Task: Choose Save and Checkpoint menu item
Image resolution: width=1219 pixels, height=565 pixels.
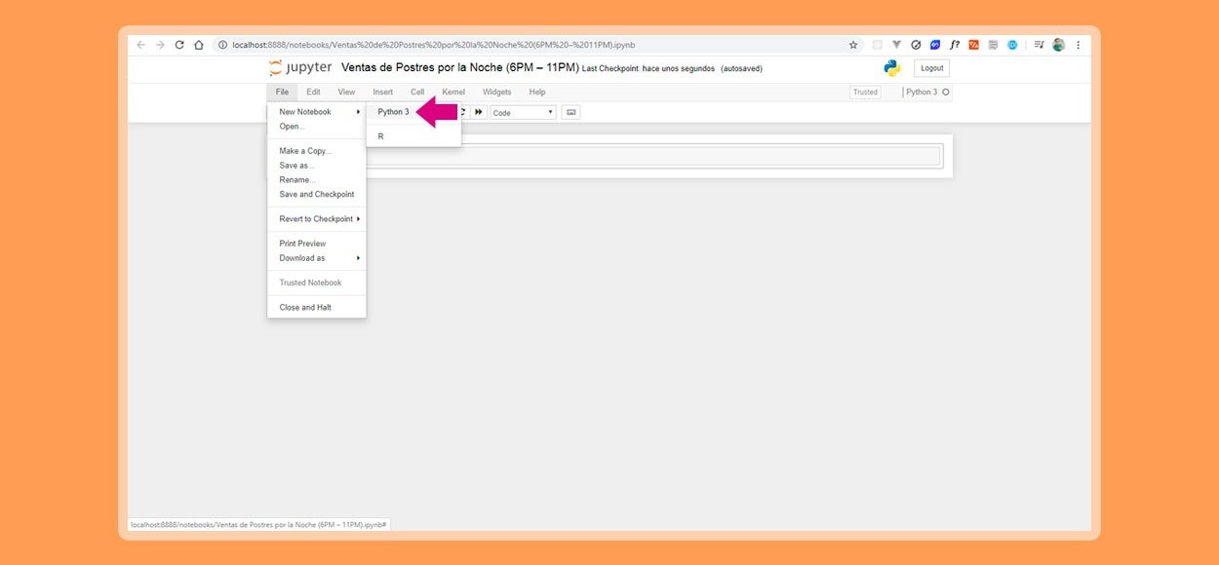Action: point(317,195)
